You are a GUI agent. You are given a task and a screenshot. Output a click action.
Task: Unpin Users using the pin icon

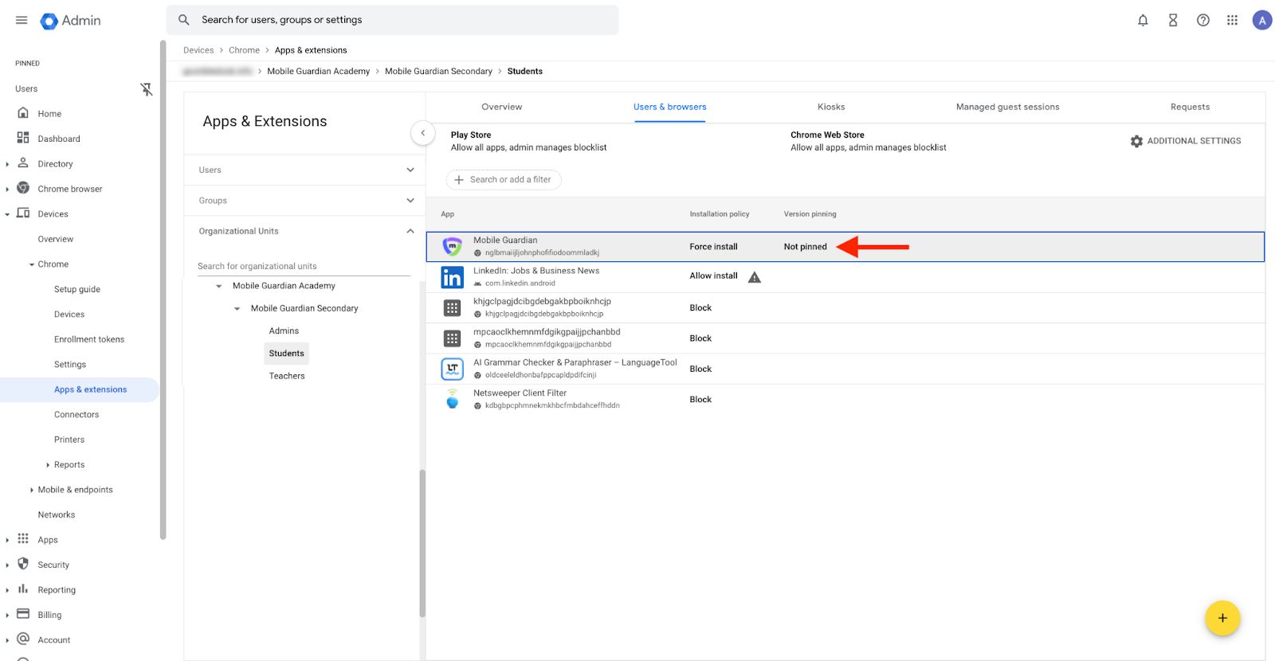(147, 89)
